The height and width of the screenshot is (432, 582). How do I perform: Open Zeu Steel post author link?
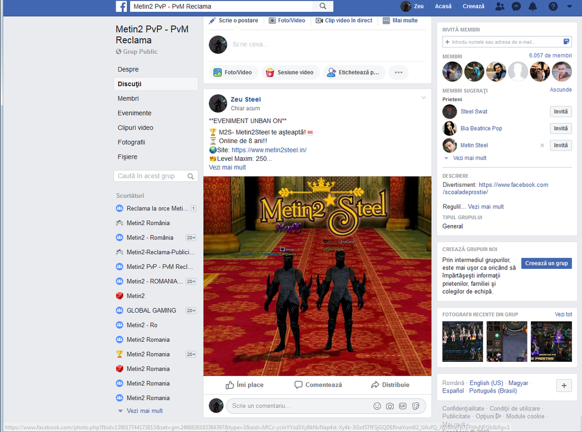246,99
